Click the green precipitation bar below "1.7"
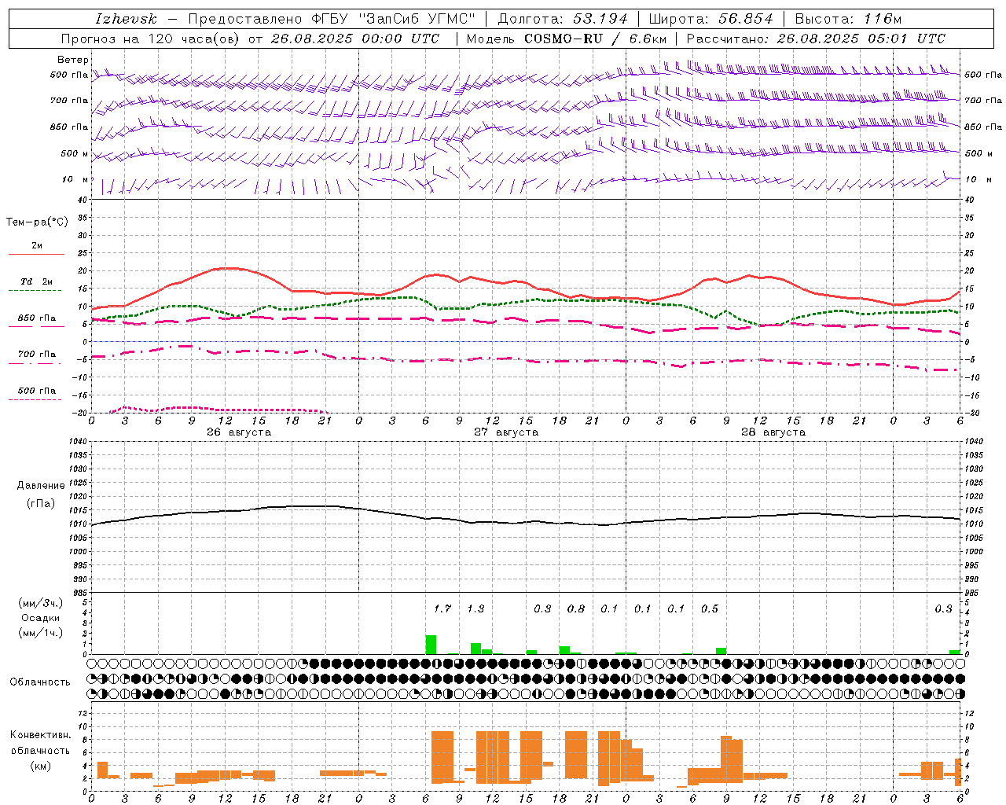Viewport: 1006px width, 805px height. (x=431, y=645)
